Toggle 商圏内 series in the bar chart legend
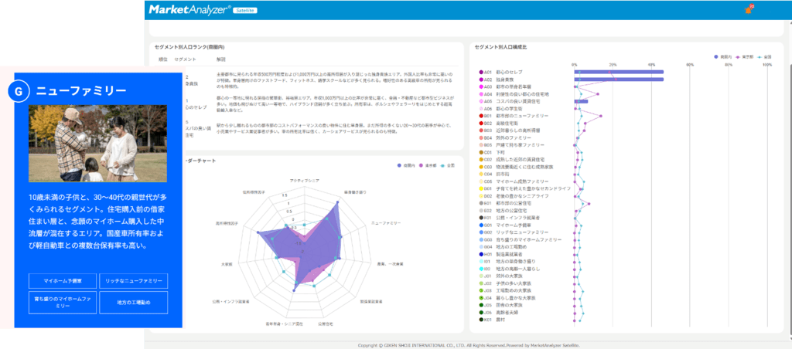The image size is (792, 349). coord(721,56)
